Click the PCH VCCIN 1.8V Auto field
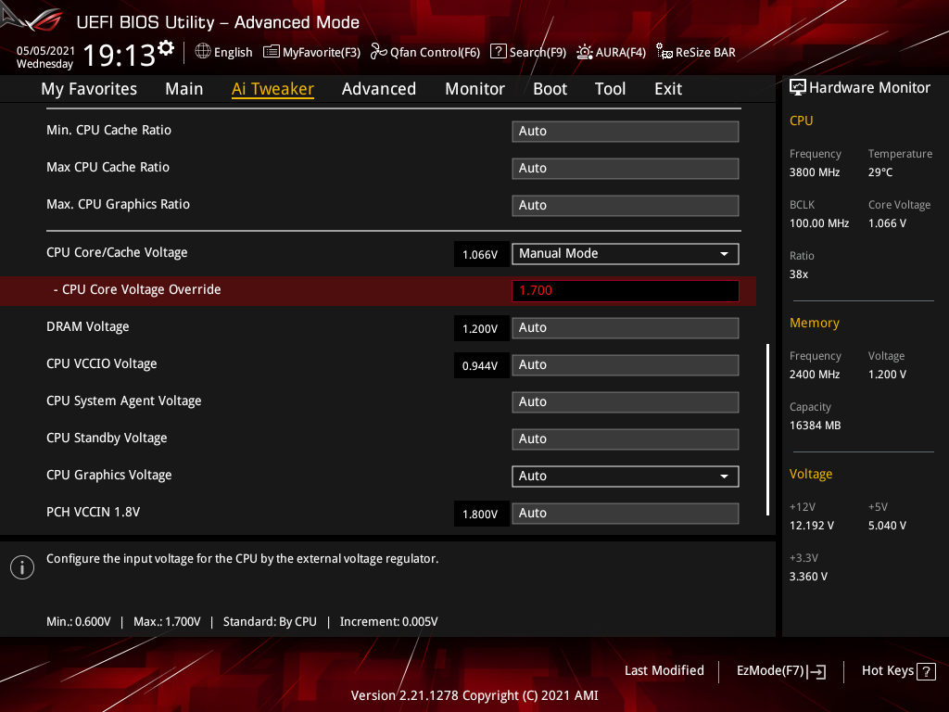 tap(626, 514)
